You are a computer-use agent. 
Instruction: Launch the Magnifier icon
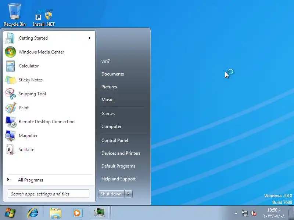tap(10, 136)
